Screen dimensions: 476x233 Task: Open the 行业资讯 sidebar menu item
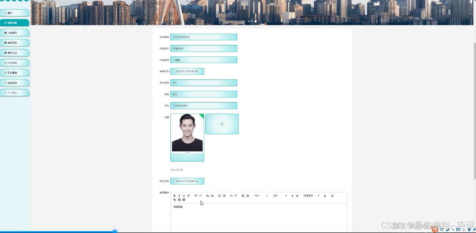click(15, 63)
